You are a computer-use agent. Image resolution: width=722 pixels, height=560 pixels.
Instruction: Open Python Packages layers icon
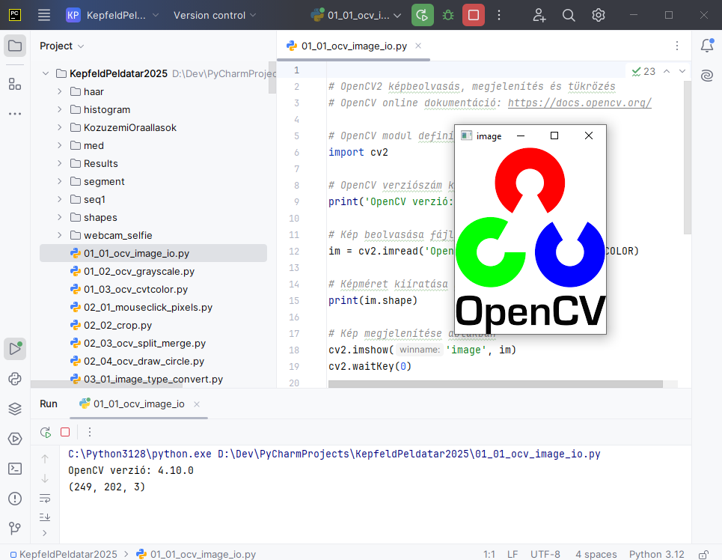click(x=15, y=409)
